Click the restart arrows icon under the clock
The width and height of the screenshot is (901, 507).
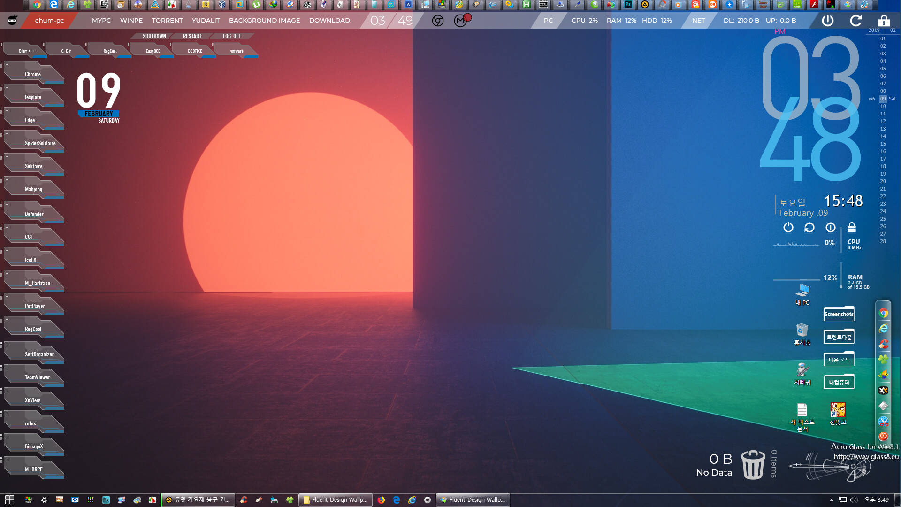pos(809,227)
